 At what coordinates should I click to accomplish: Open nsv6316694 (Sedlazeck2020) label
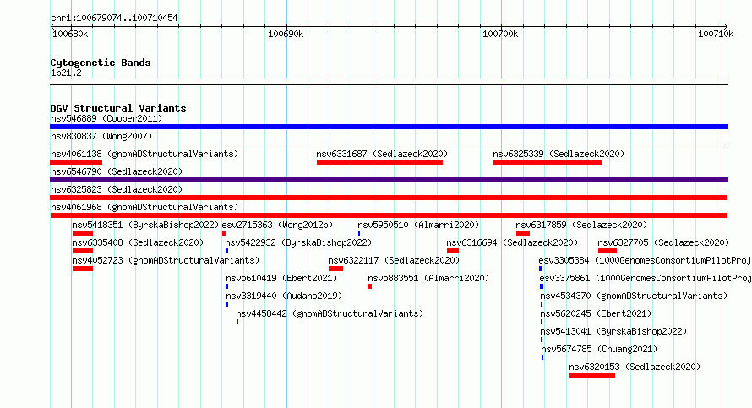point(512,242)
